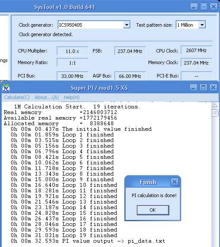220x247 pixels.
Task: Click the CPU Clock value 2607 MHz
Action: [x=196, y=50]
